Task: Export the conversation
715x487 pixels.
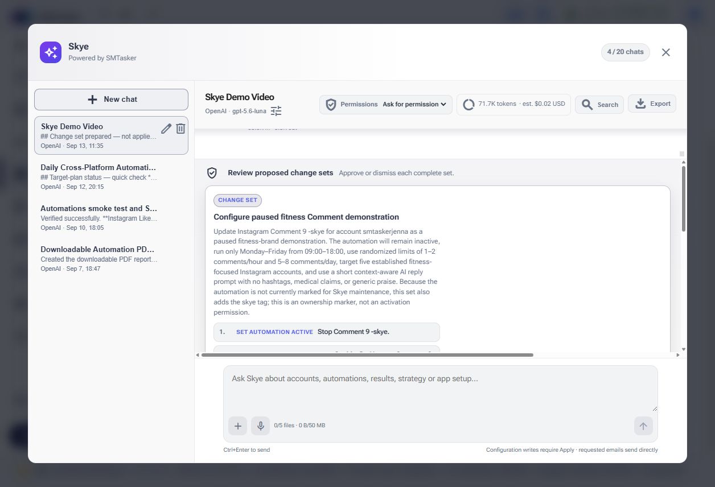Action: 652,104
